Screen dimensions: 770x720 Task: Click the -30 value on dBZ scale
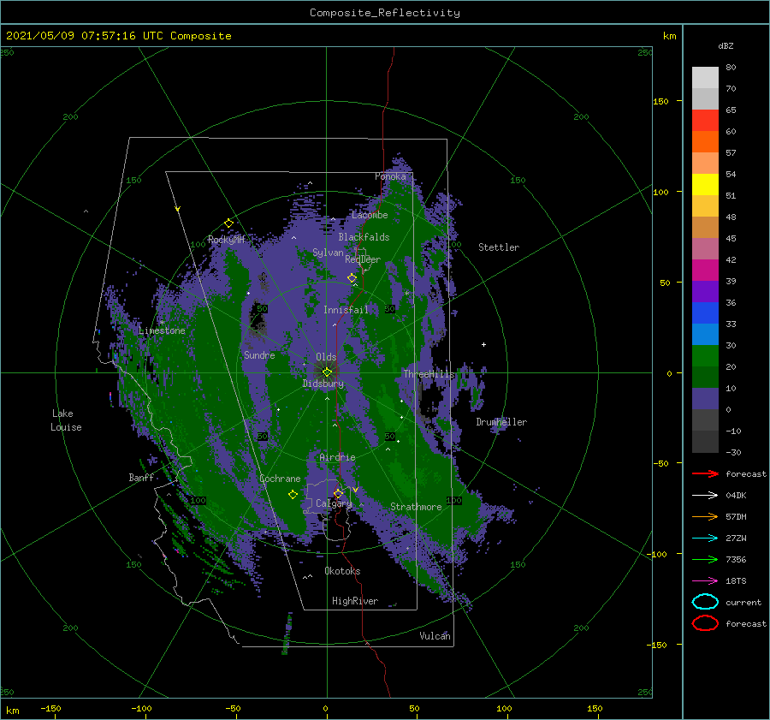(733, 452)
